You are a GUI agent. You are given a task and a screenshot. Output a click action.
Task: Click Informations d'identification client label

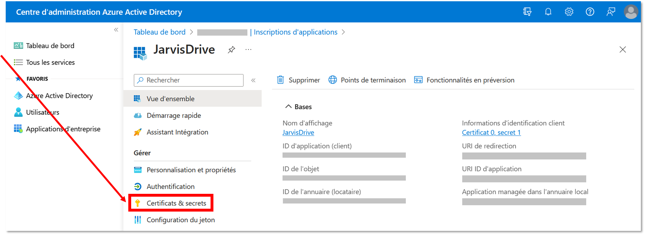tap(513, 123)
